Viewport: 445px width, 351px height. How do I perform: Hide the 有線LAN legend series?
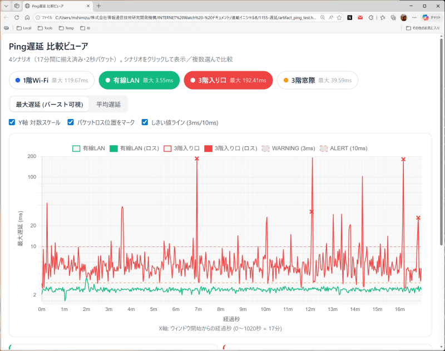(x=88, y=149)
